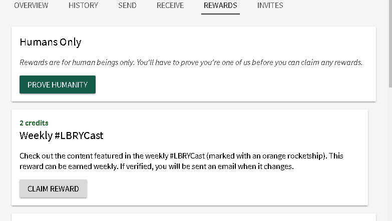Click the Claim Reward button

[x=53, y=188]
